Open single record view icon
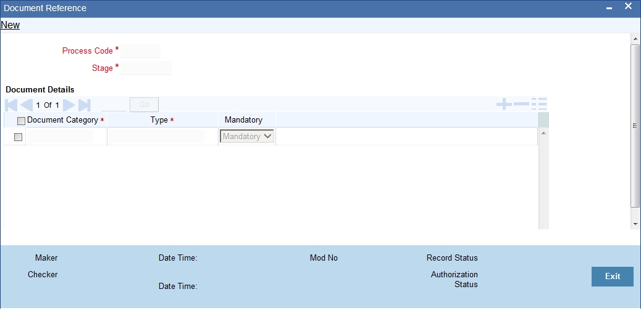641x313 pixels. tap(539, 105)
